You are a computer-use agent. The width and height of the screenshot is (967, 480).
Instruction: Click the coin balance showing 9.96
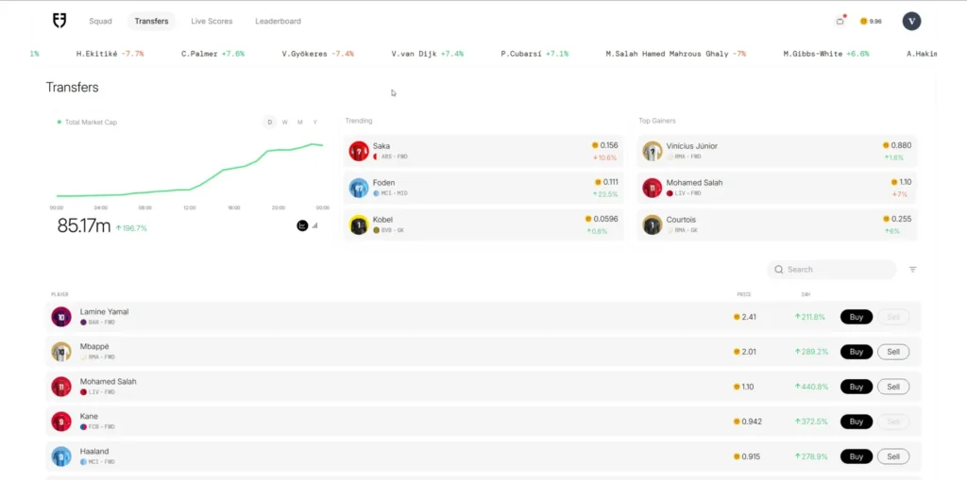pos(871,21)
